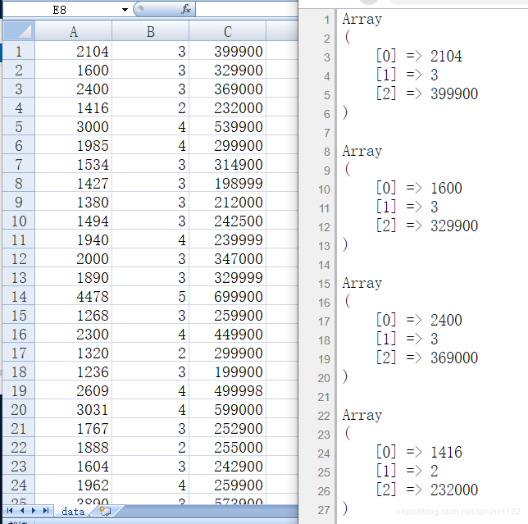This screenshot has width=528, height=524.
Task: Click output line '[2] => 369000'
Action: [x=427, y=358]
